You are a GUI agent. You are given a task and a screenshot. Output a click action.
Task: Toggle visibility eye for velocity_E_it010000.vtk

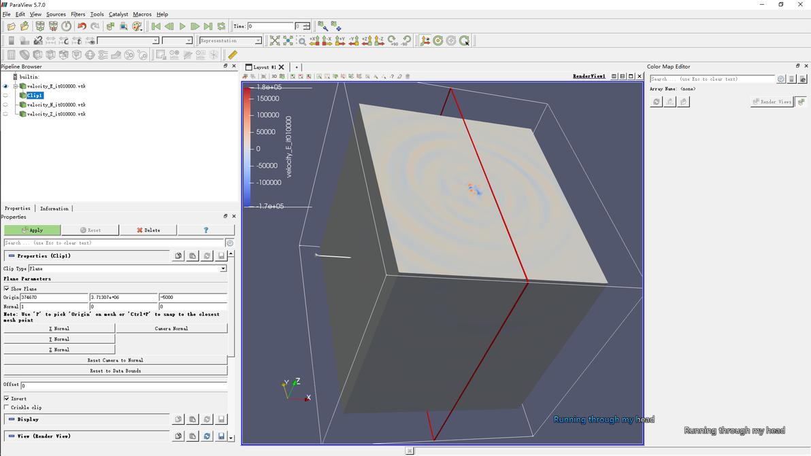(x=6, y=86)
